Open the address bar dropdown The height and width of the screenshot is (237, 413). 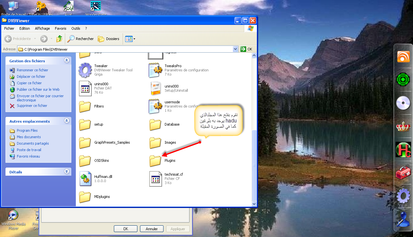coord(235,49)
